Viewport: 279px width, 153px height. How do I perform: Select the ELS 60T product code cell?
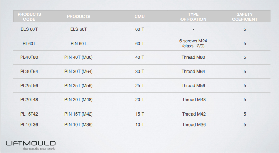click(29, 29)
